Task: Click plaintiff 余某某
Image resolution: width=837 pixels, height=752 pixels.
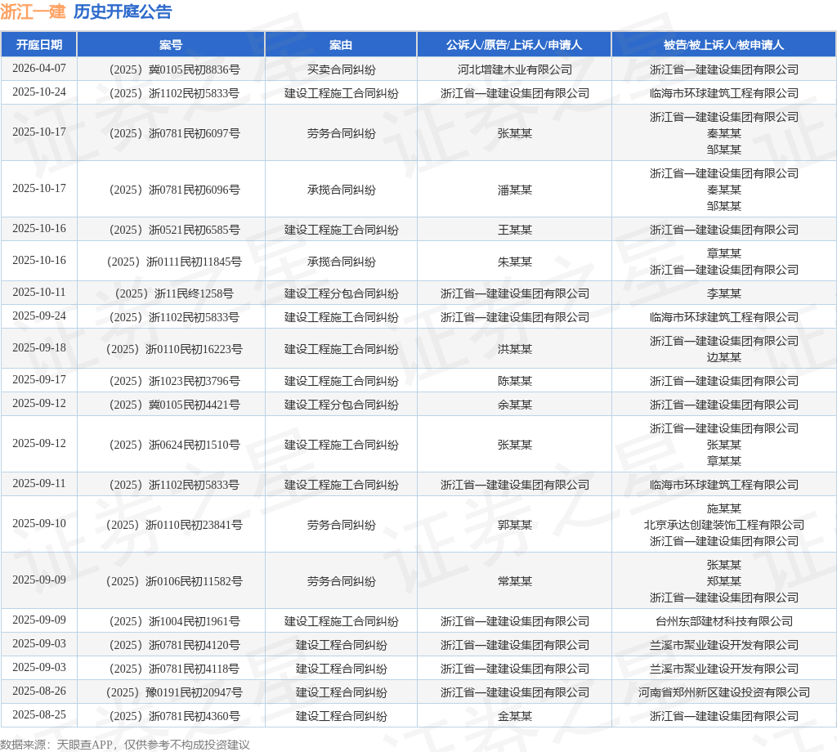Action: [515, 405]
